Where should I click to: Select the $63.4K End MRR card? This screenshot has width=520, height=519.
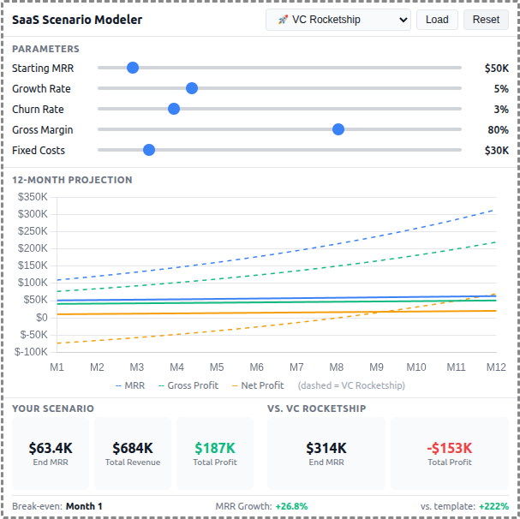pyautogui.click(x=51, y=453)
